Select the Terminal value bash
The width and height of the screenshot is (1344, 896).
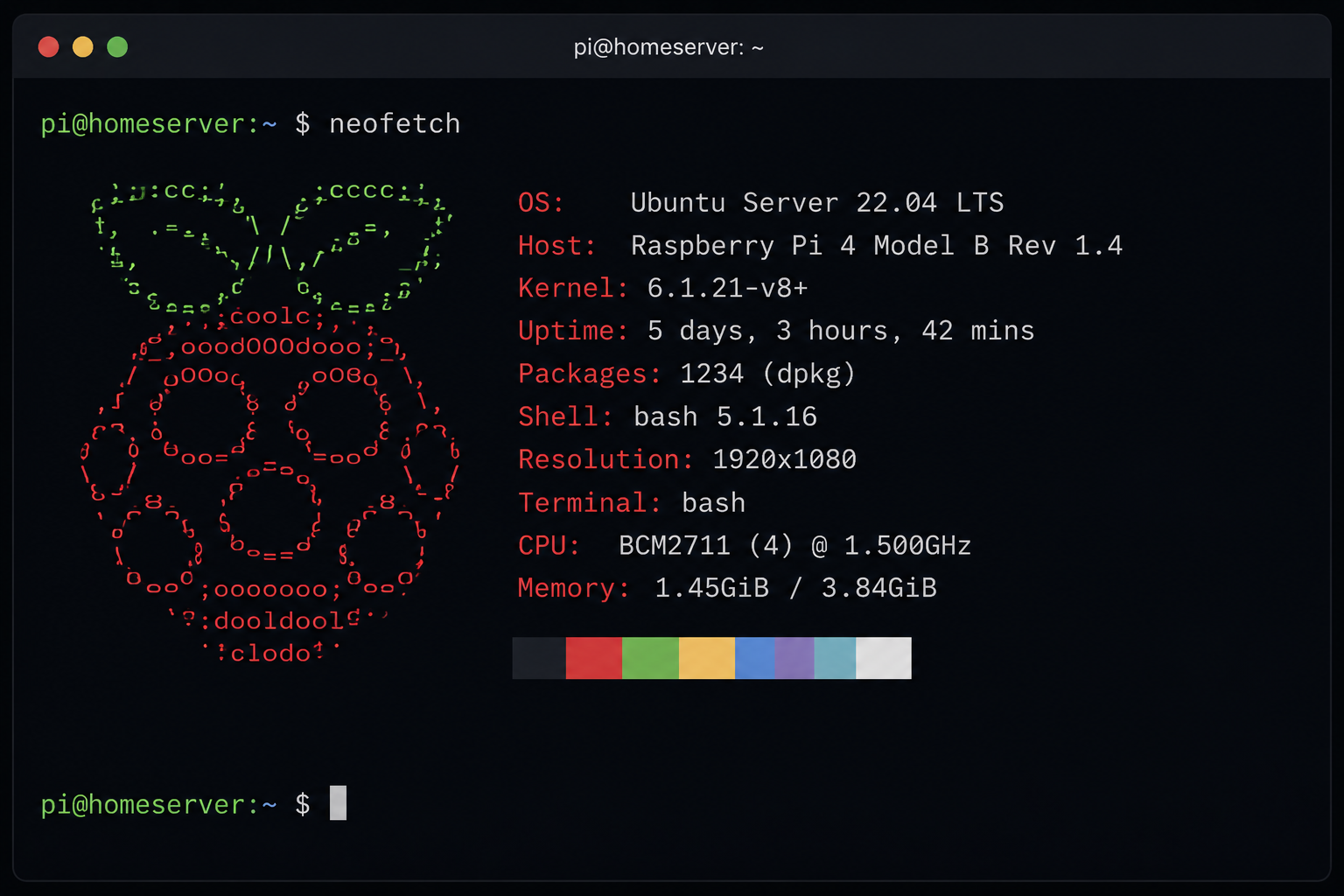coord(714,502)
